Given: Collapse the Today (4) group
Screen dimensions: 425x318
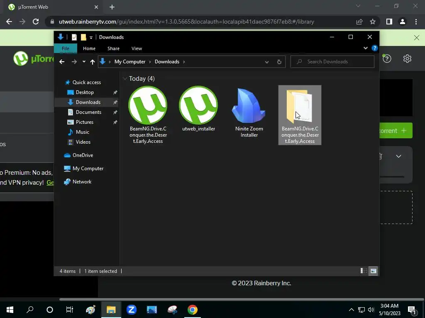Looking at the screenshot, I should click(x=125, y=79).
